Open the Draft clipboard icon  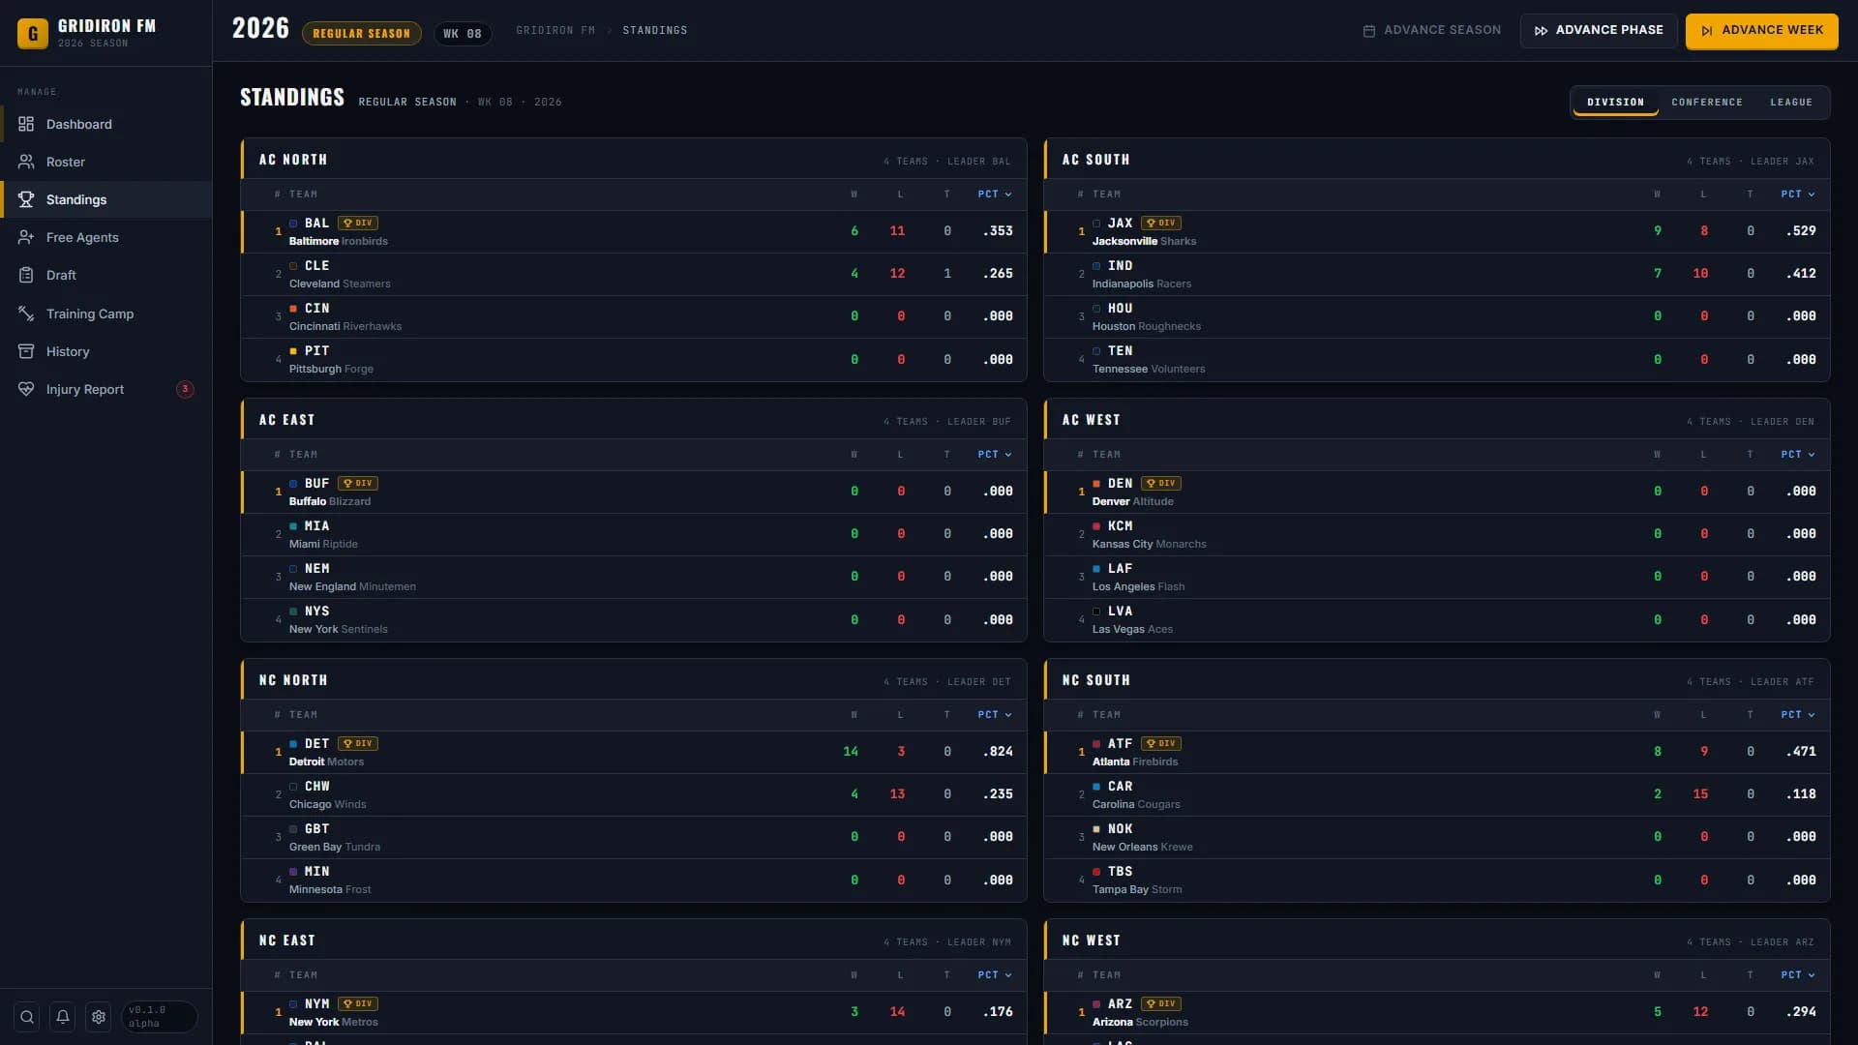(x=26, y=275)
